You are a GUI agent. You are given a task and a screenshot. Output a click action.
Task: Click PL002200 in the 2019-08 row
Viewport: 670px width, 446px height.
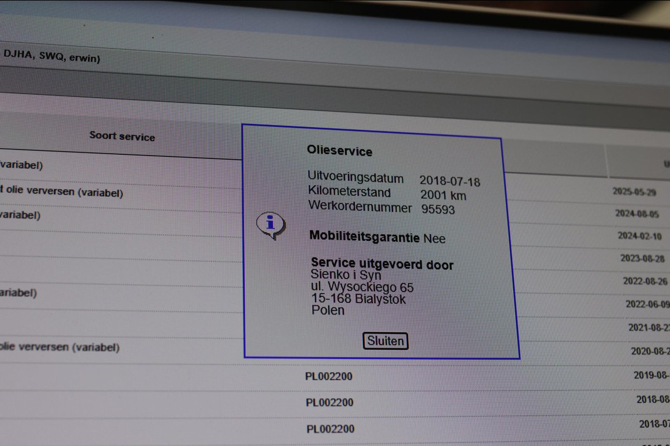click(x=329, y=376)
